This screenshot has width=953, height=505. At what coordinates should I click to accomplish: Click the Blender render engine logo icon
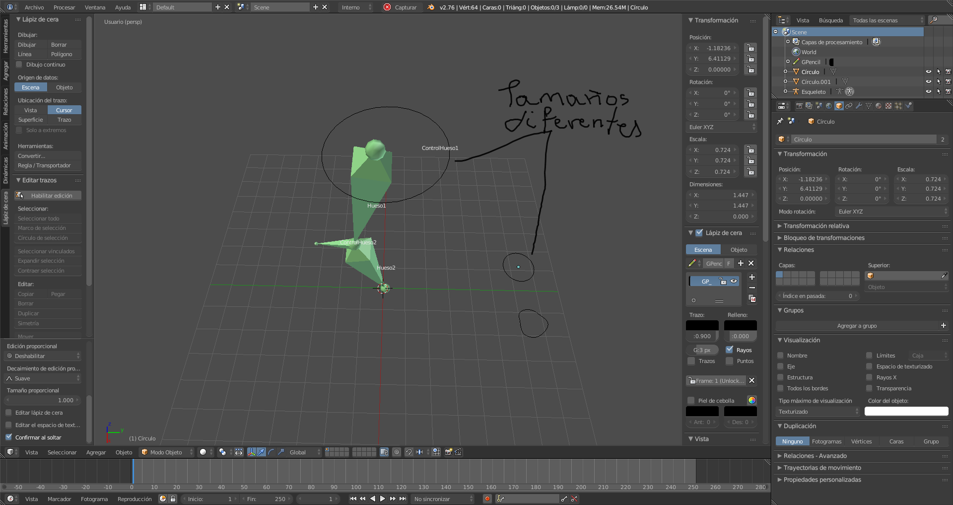tap(430, 7)
